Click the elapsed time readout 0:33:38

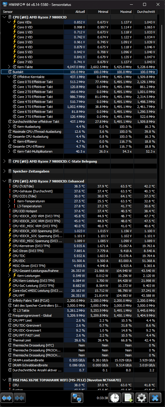102,398
